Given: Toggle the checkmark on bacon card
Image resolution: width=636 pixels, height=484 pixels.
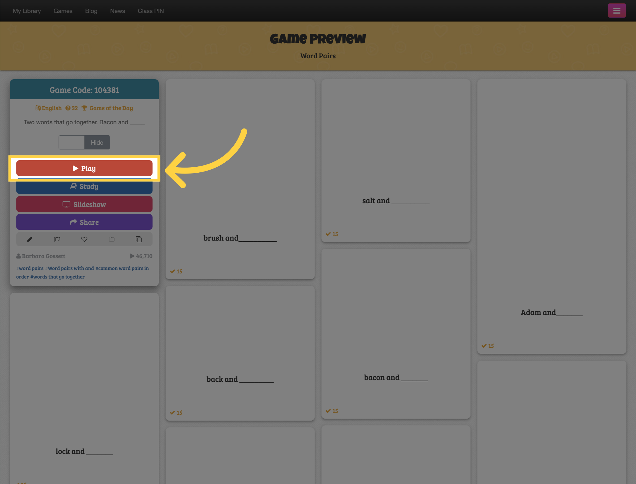Looking at the screenshot, I should click(x=329, y=410).
